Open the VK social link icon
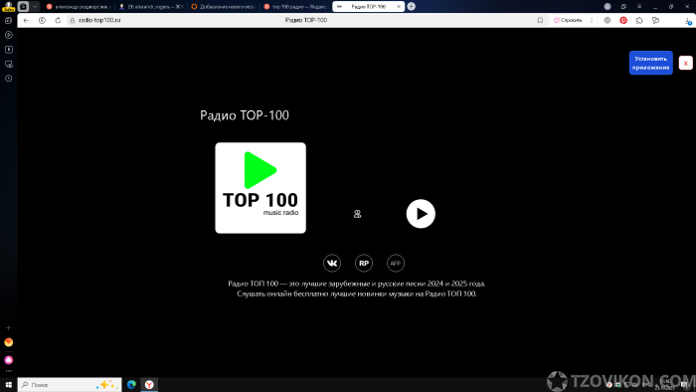Screen dimensions: 696x392 click(332, 264)
